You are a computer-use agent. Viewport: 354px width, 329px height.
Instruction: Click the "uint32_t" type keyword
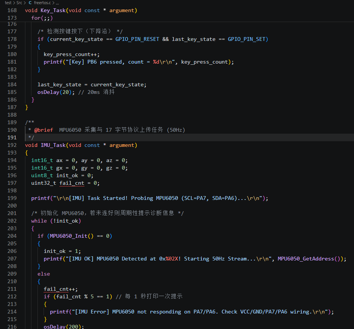tap(44, 183)
